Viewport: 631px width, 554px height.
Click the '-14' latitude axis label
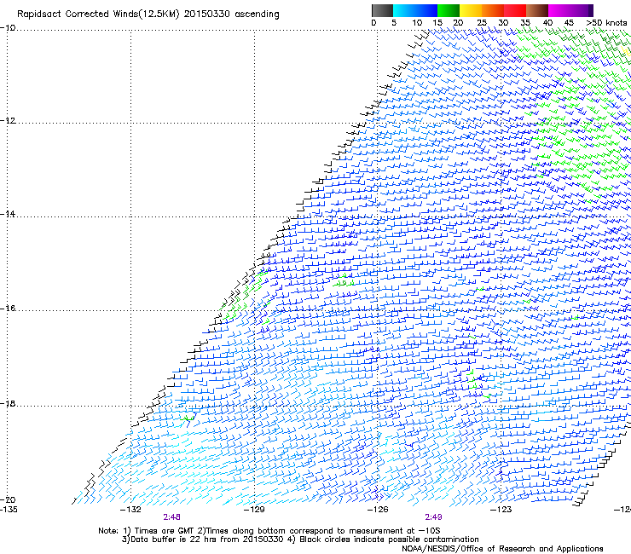pos(8,214)
